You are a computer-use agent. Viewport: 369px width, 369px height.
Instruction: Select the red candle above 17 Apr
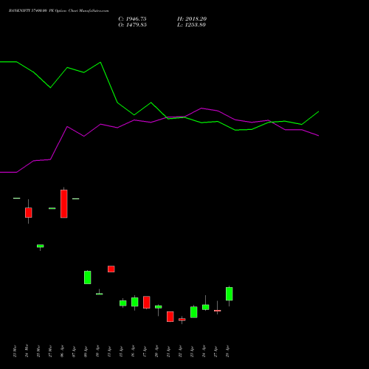[x=147, y=303]
